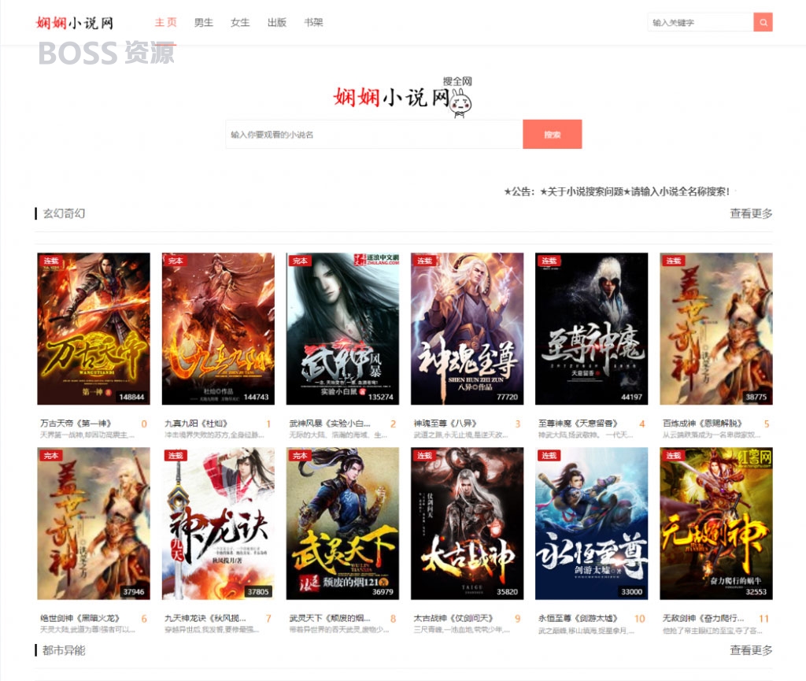Open 查看更多 for 都市异能 section

pyautogui.click(x=751, y=650)
